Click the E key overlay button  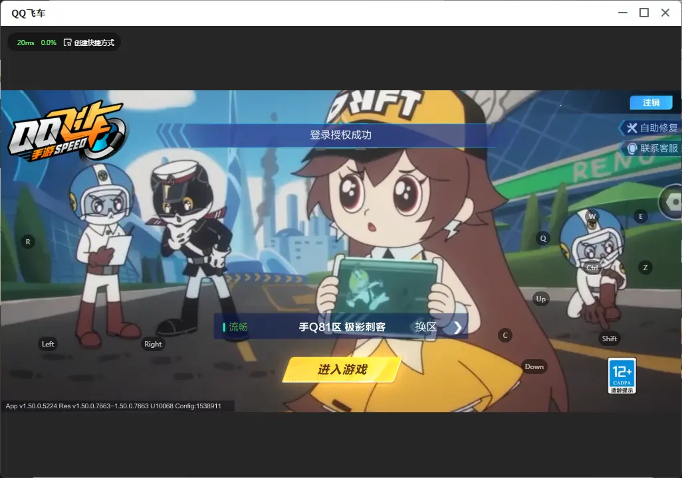640,216
